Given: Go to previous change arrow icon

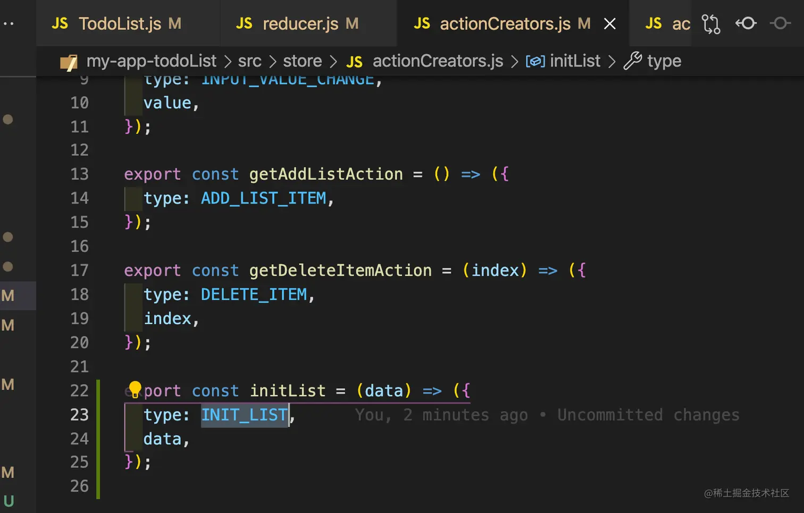Looking at the screenshot, I should pos(746,23).
